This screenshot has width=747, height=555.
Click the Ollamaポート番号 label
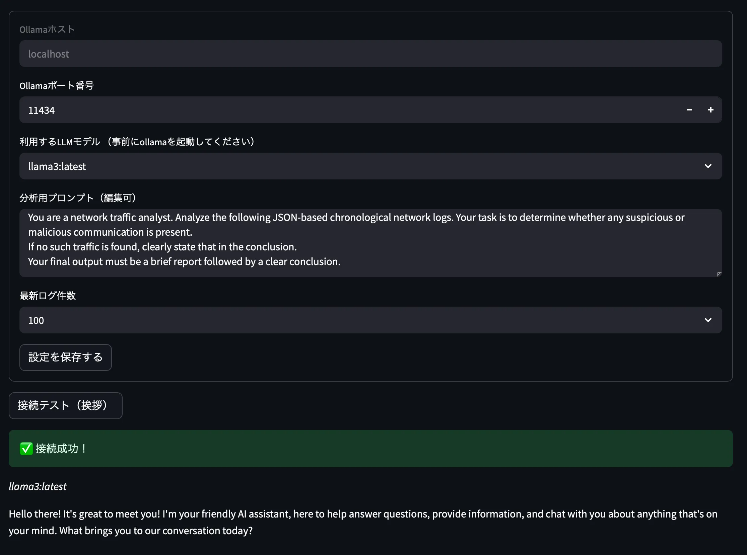57,86
